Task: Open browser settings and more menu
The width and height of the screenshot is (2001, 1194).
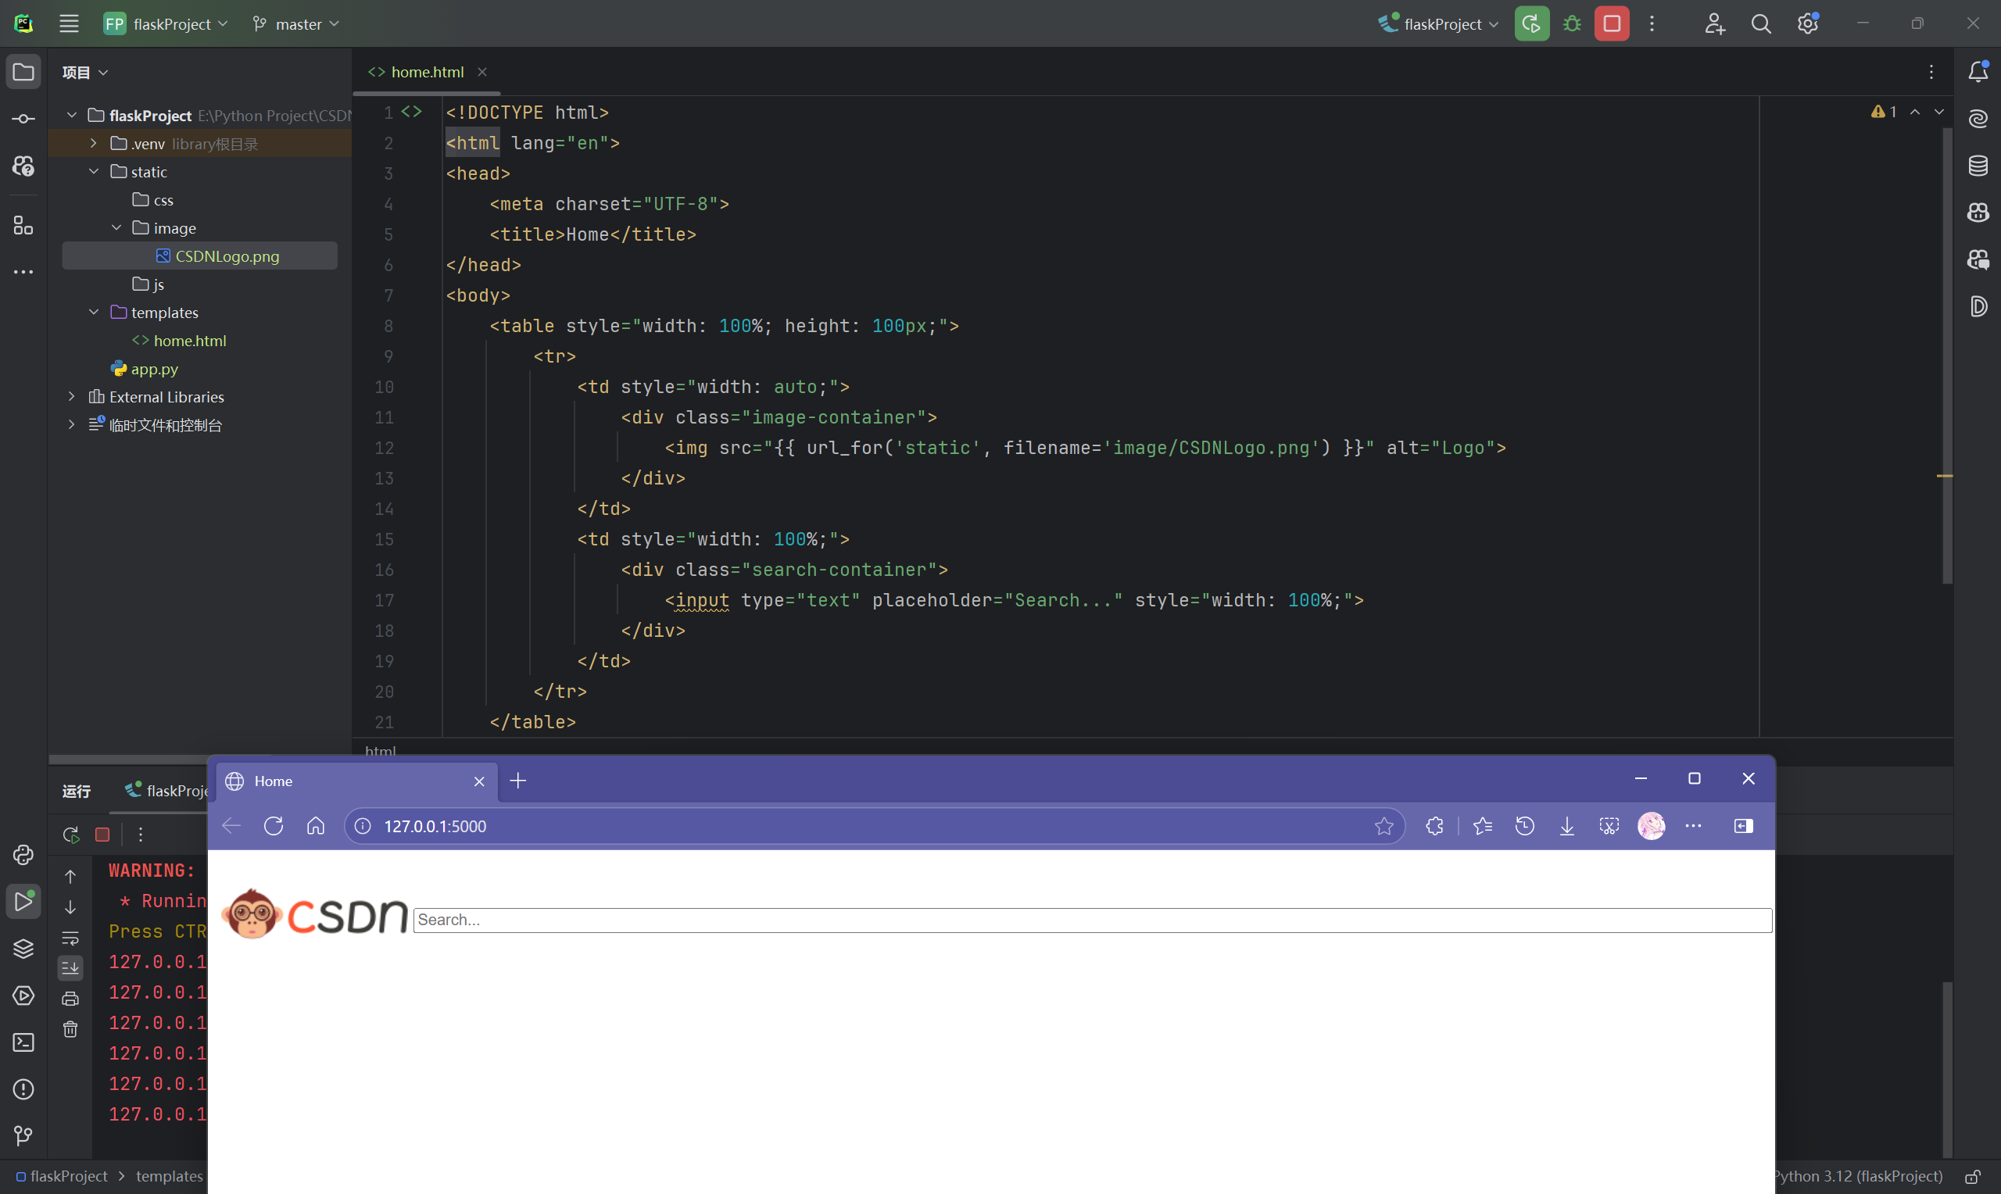Action: [1693, 825]
